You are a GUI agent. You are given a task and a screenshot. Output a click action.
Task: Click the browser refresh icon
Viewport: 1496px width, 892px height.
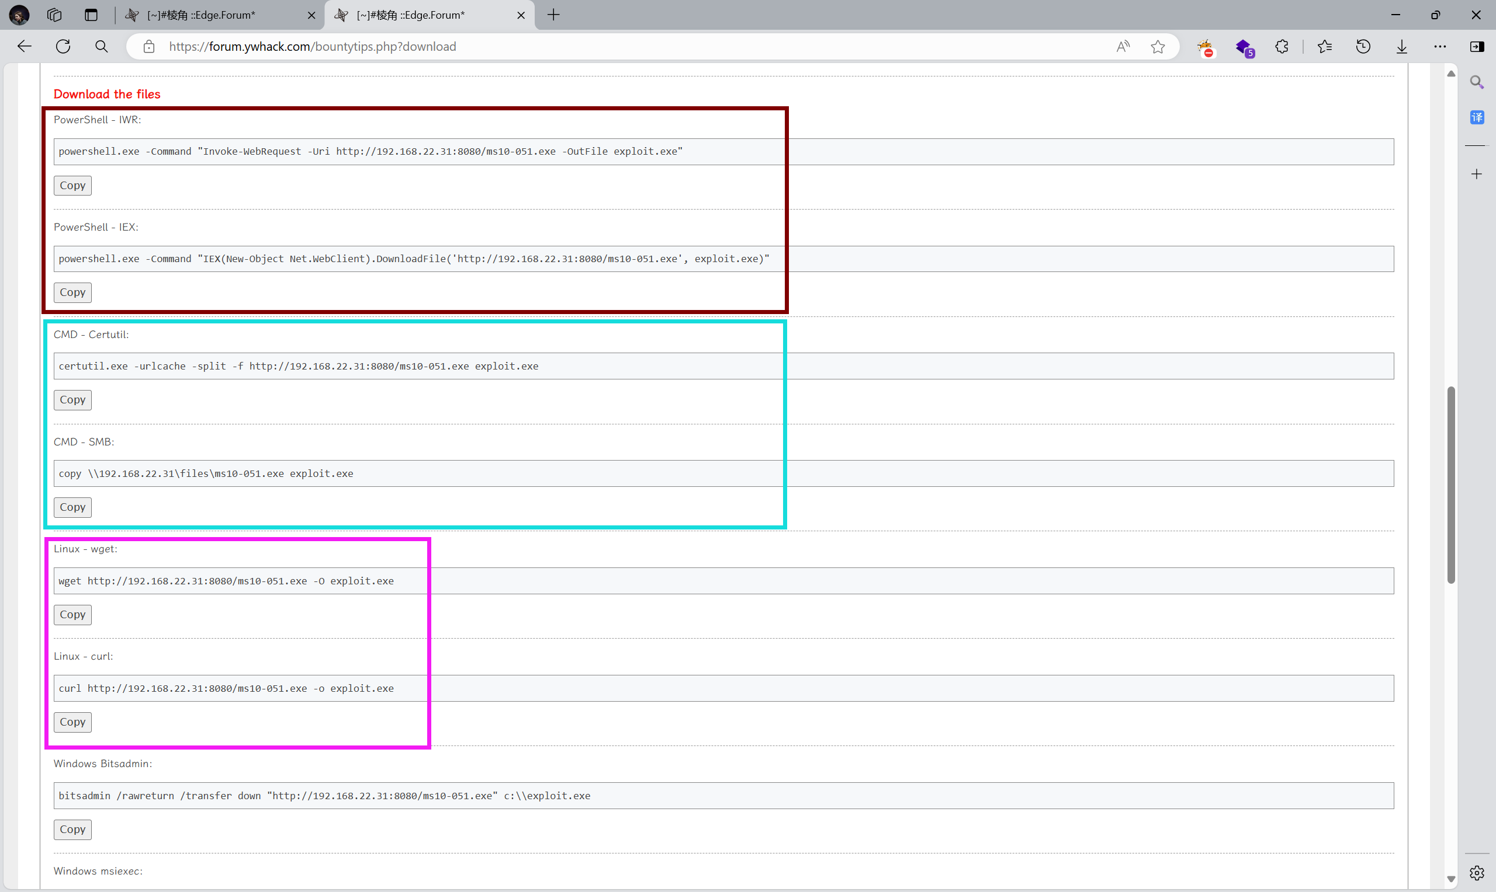(63, 46)
